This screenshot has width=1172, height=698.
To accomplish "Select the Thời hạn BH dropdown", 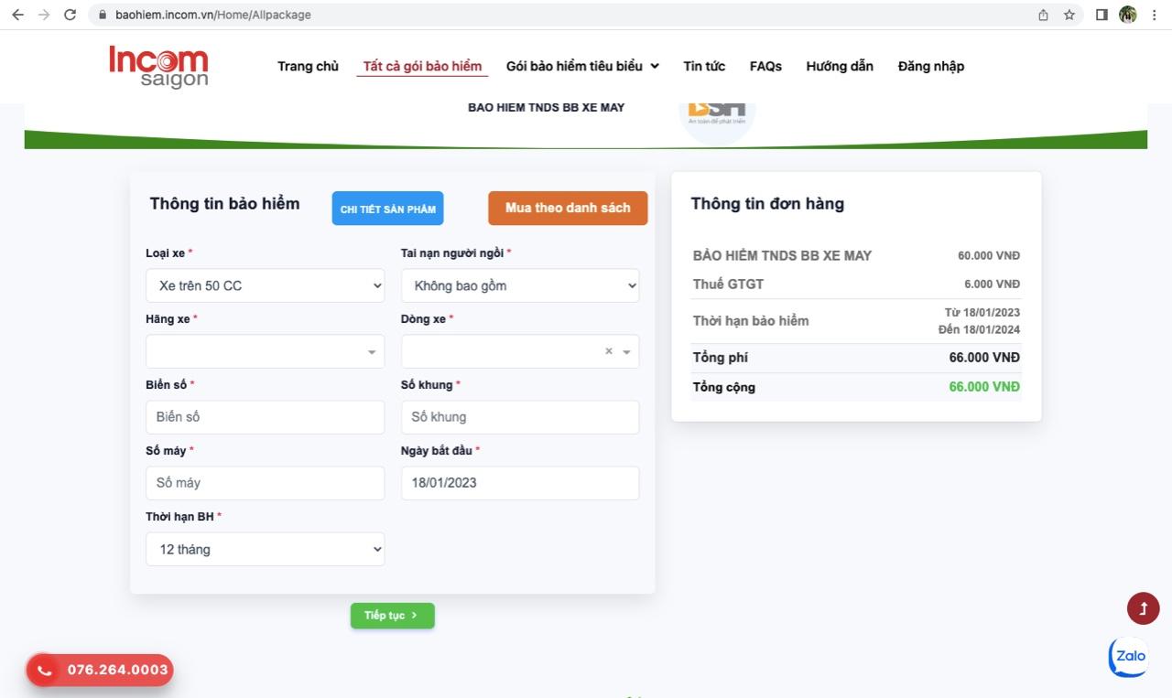I will 265,549.
